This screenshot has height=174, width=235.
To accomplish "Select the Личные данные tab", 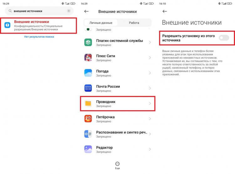I will [x=101, y=23].
